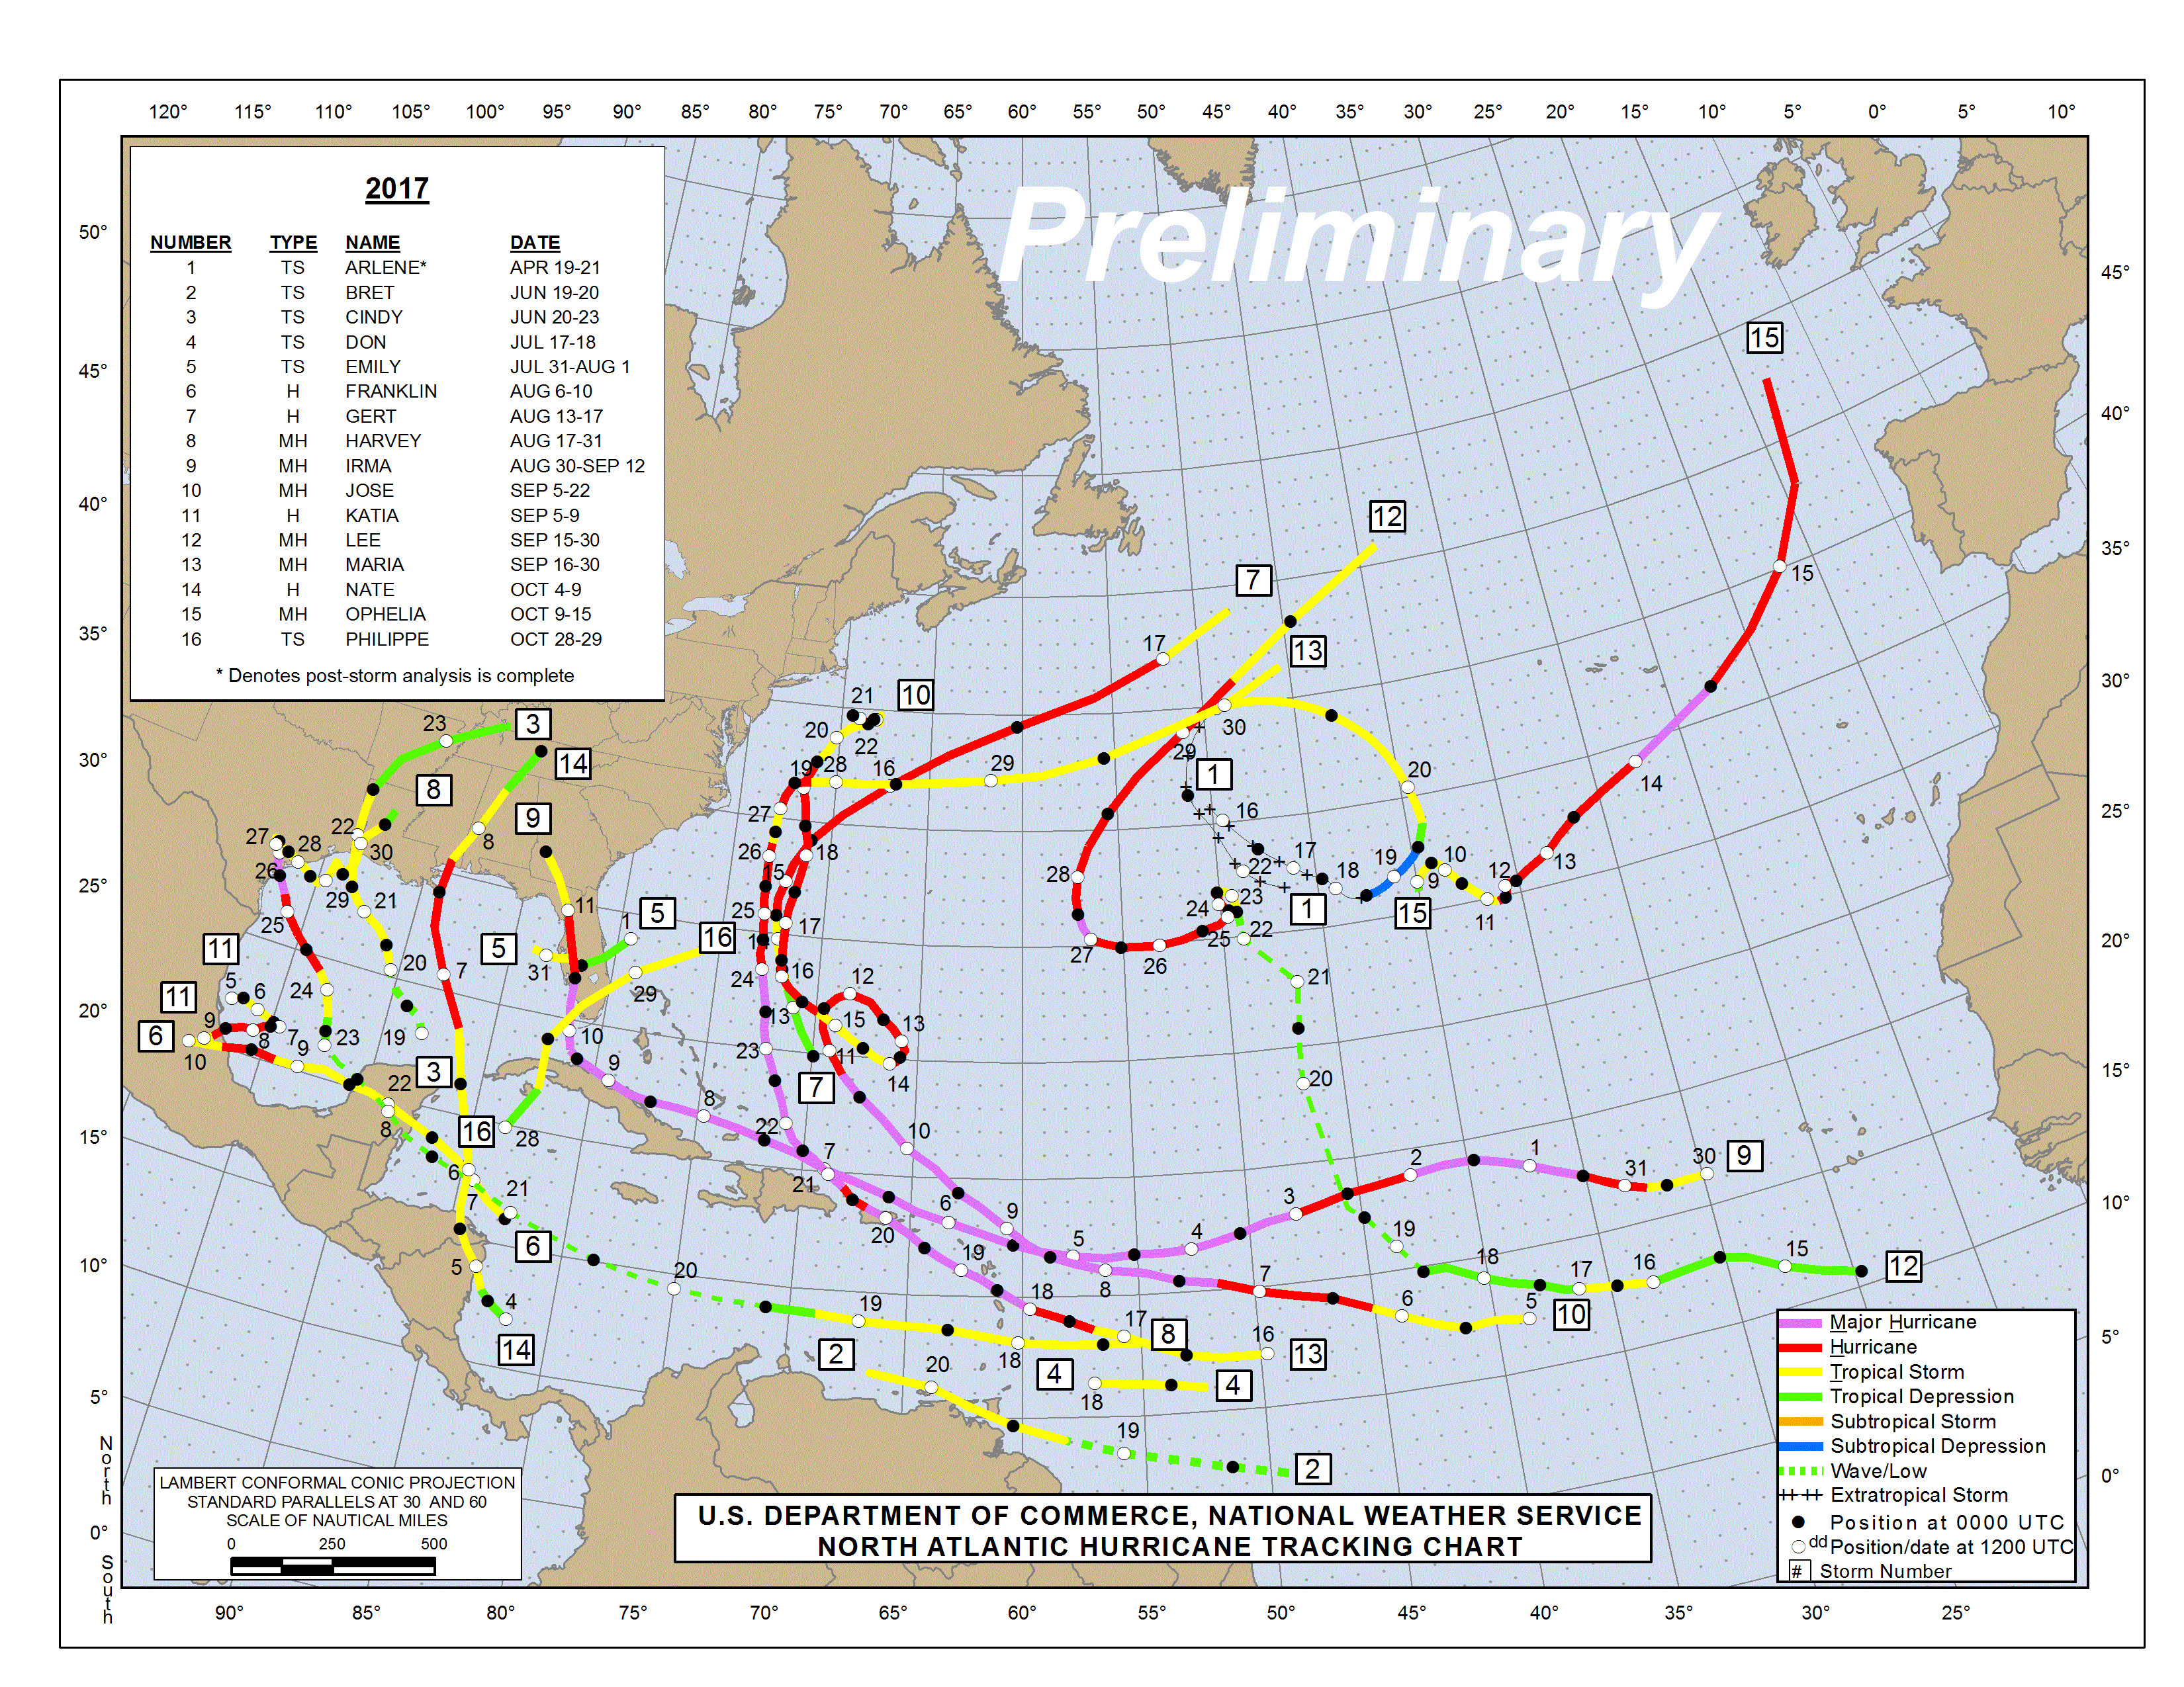Viewport: 2184px width, 1687px height.
Task: Click the blue Subtropical Depression legend line
Action: click(1801, 1446)
